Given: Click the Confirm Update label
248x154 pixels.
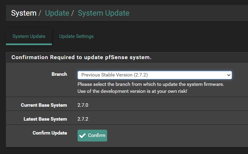Looking at the screenshot, I should pos(50,133).
